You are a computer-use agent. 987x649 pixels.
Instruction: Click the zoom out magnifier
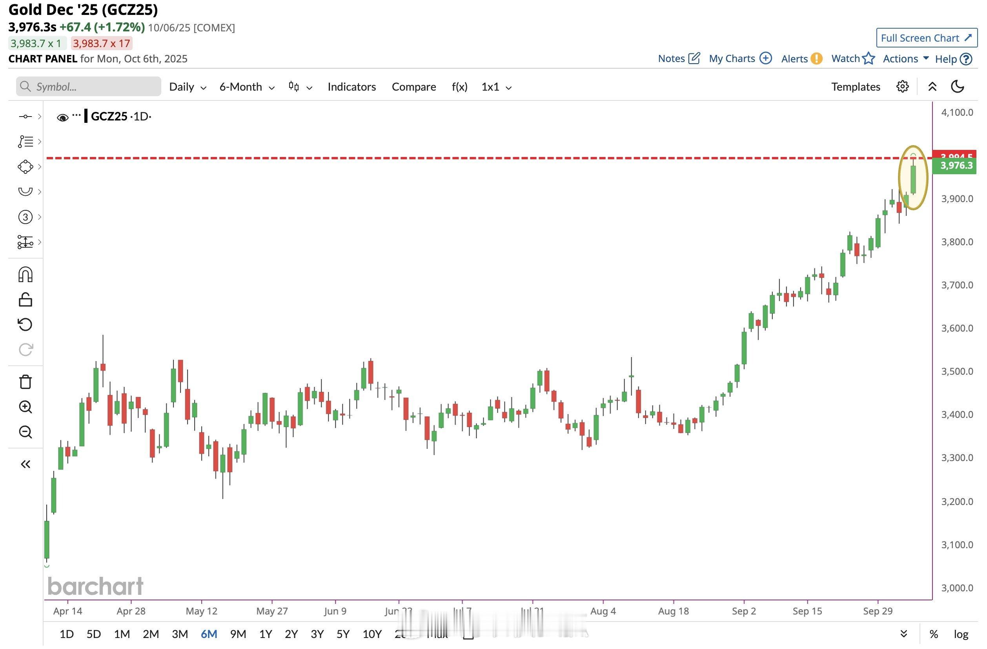25,432
